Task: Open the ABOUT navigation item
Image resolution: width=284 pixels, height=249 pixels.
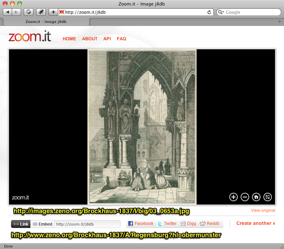Action: (90, 39)
